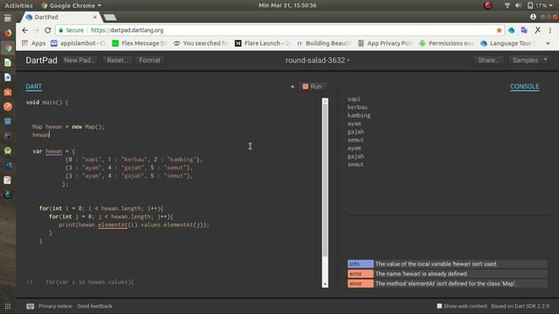Click the translate extension icon

pos(524,31)
